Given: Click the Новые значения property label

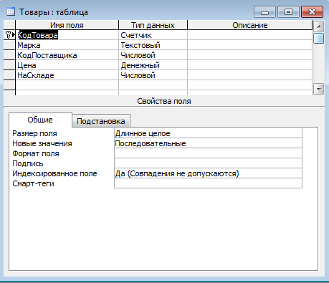Looking at the screenshot, I should [x=42, y=143].
